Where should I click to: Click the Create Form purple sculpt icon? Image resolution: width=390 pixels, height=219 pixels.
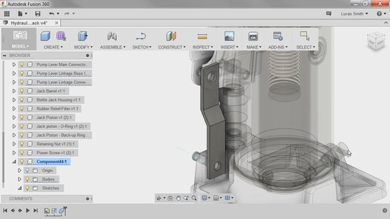coord(61,36)
